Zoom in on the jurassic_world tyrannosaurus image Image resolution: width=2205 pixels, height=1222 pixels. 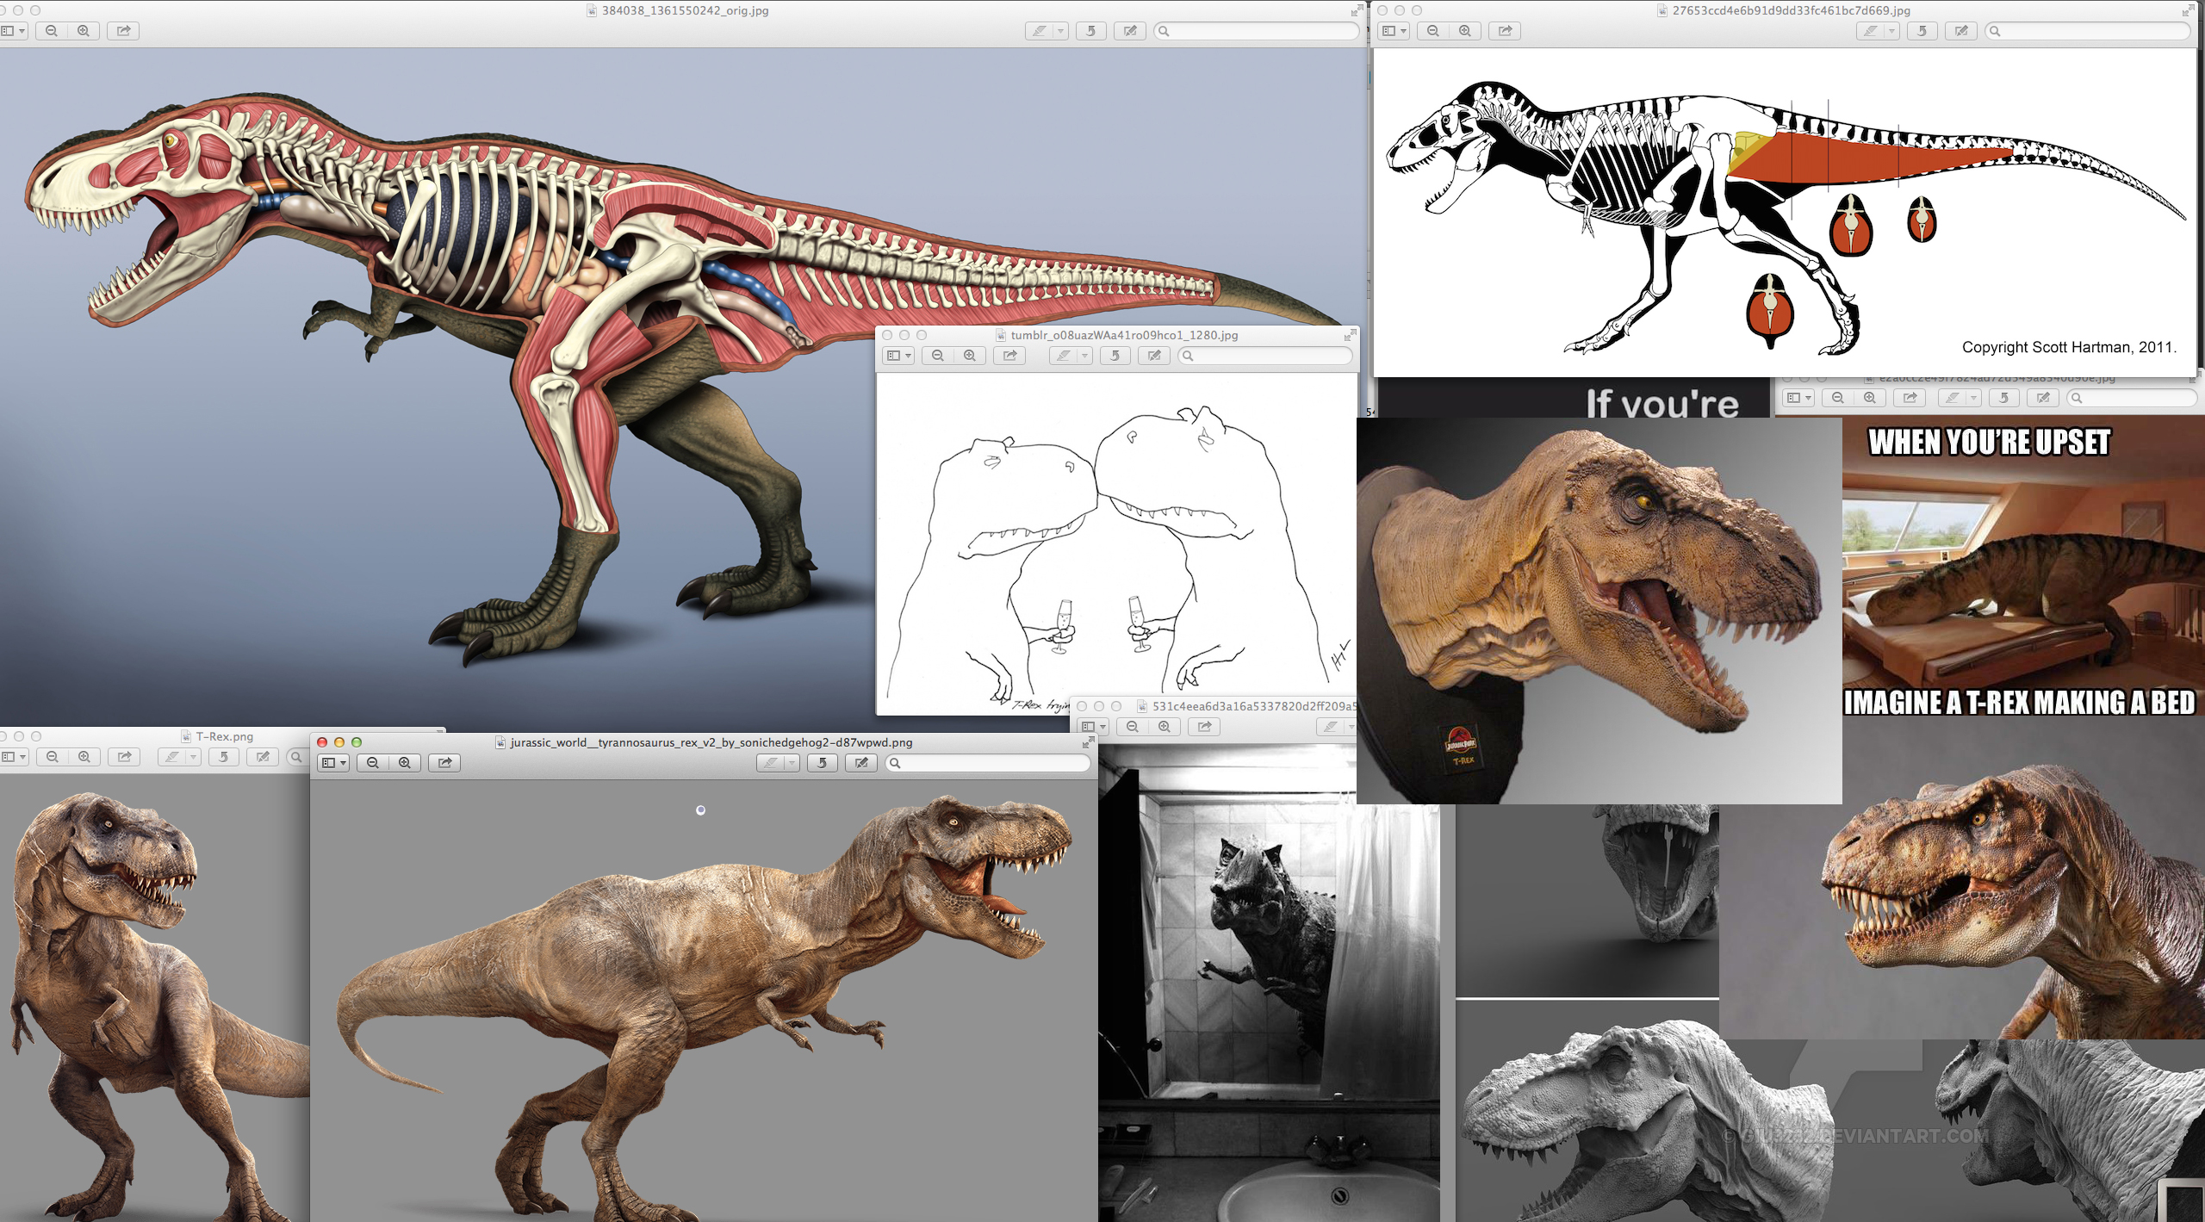pyautogui.click(x=405, y=763)
